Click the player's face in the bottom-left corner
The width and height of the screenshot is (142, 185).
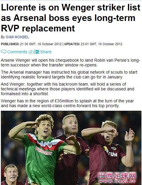(x=11, y=174)
